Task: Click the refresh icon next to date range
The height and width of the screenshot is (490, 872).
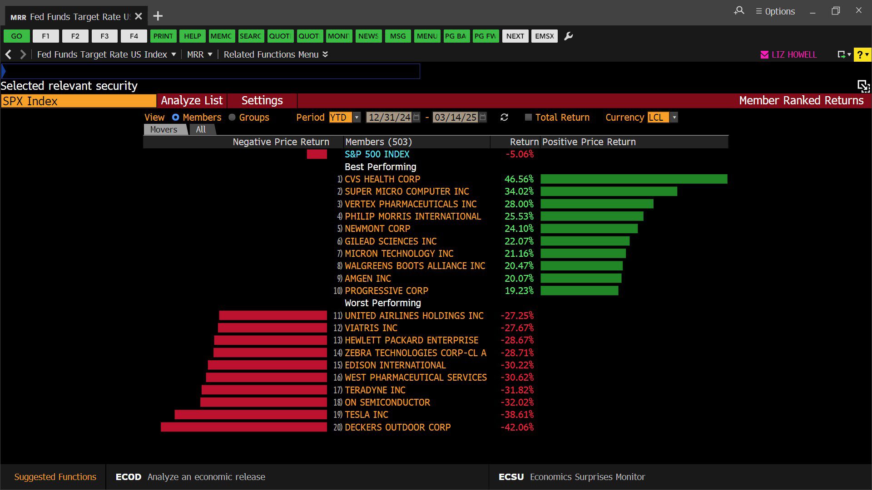Action: point(504,118)
